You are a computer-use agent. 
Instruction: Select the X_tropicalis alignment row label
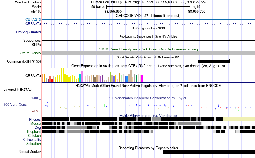(x=32, y=140)
